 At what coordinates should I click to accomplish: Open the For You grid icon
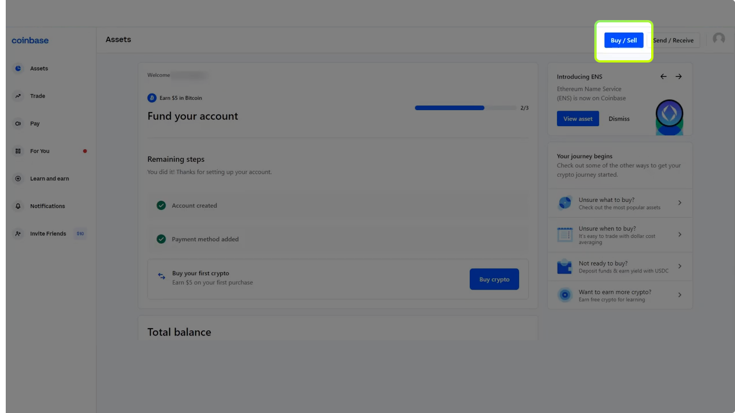tap(18, 151)
